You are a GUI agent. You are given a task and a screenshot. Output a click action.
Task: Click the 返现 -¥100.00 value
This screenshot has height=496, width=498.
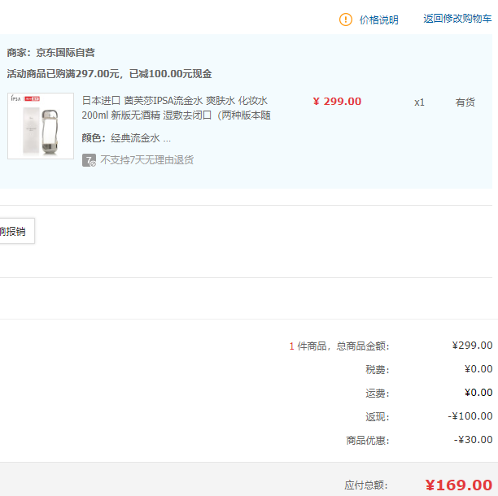click(x=470, y=416)
